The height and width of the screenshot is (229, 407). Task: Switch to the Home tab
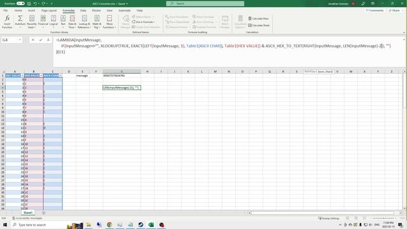18,10
